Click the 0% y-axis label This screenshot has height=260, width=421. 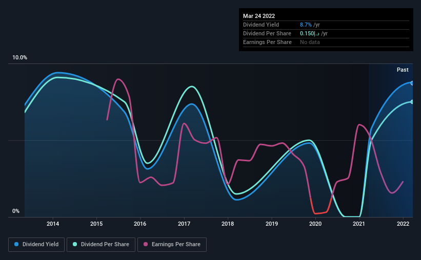point(16,211)
